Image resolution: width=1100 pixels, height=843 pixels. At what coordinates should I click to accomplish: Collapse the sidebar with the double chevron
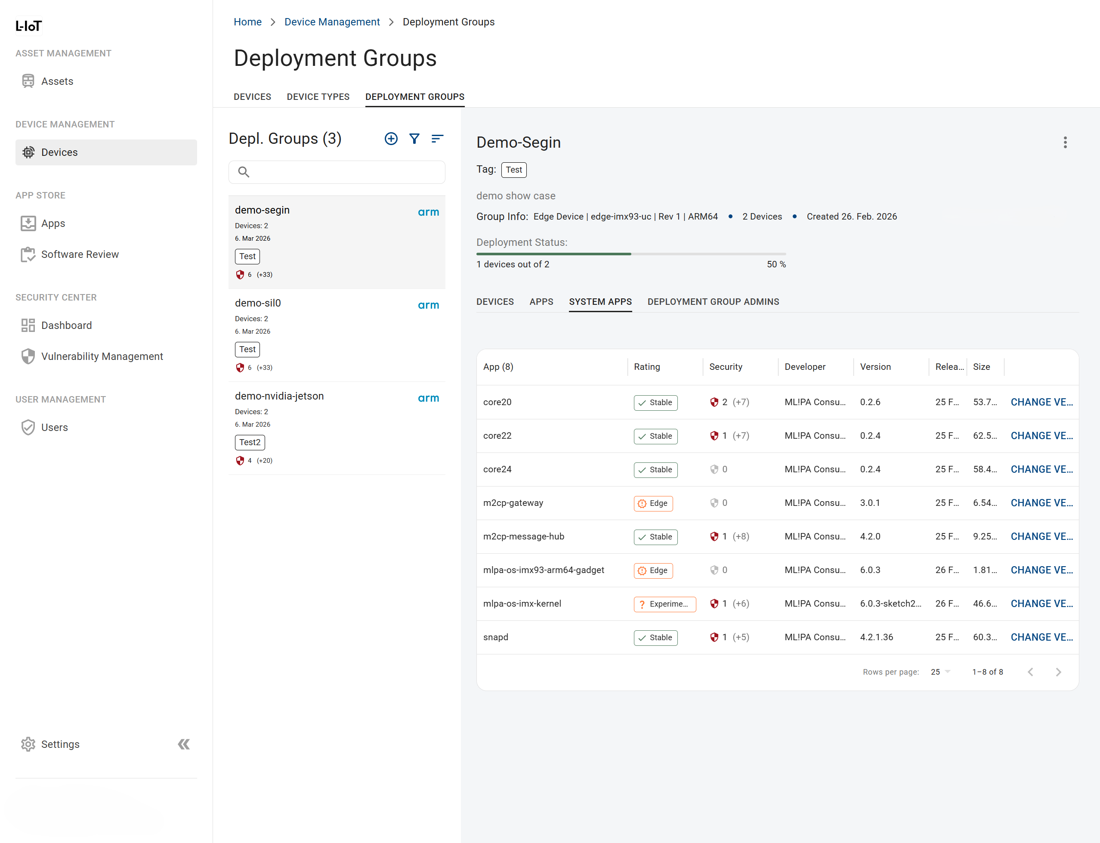click(184, 744)
